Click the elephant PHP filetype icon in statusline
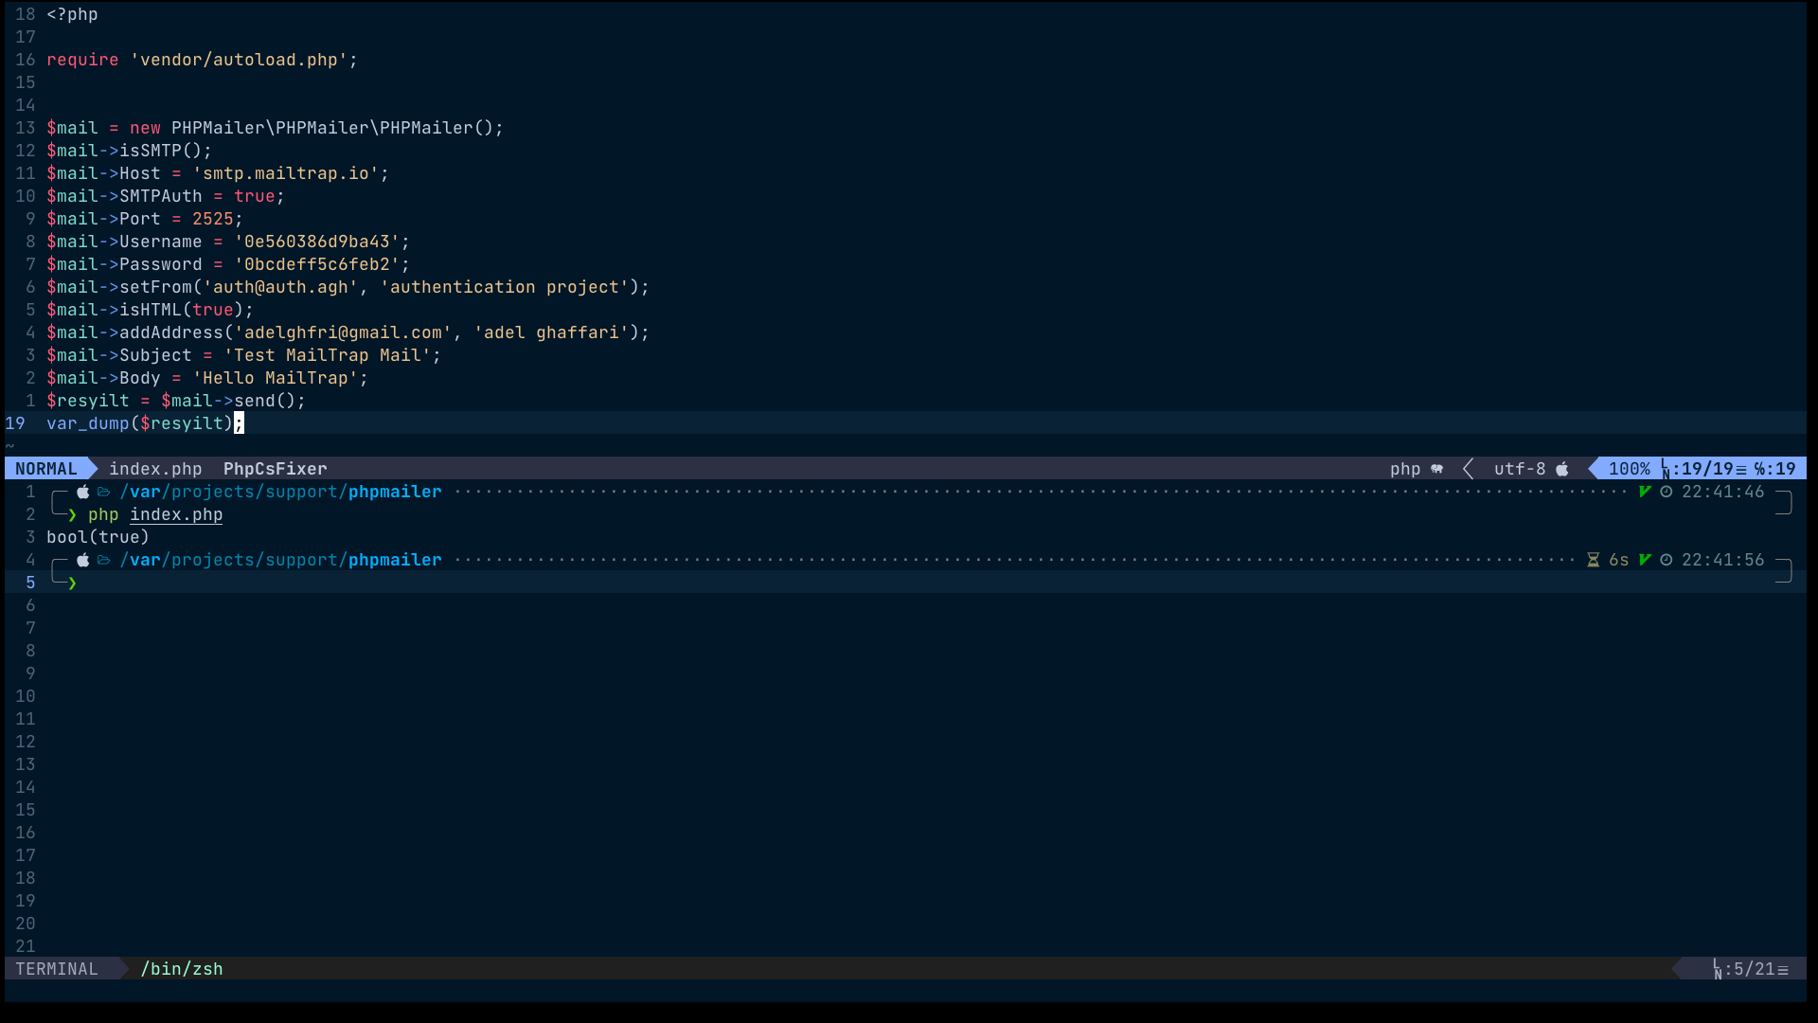This screenshot has height=1023, width=1818. point(1437,469)
